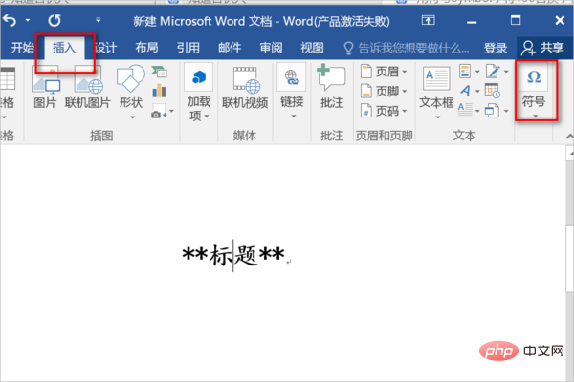This screenshot has width=574, height=382.
Task: Click the 登录 sign-in button
Action: point(495,47)
